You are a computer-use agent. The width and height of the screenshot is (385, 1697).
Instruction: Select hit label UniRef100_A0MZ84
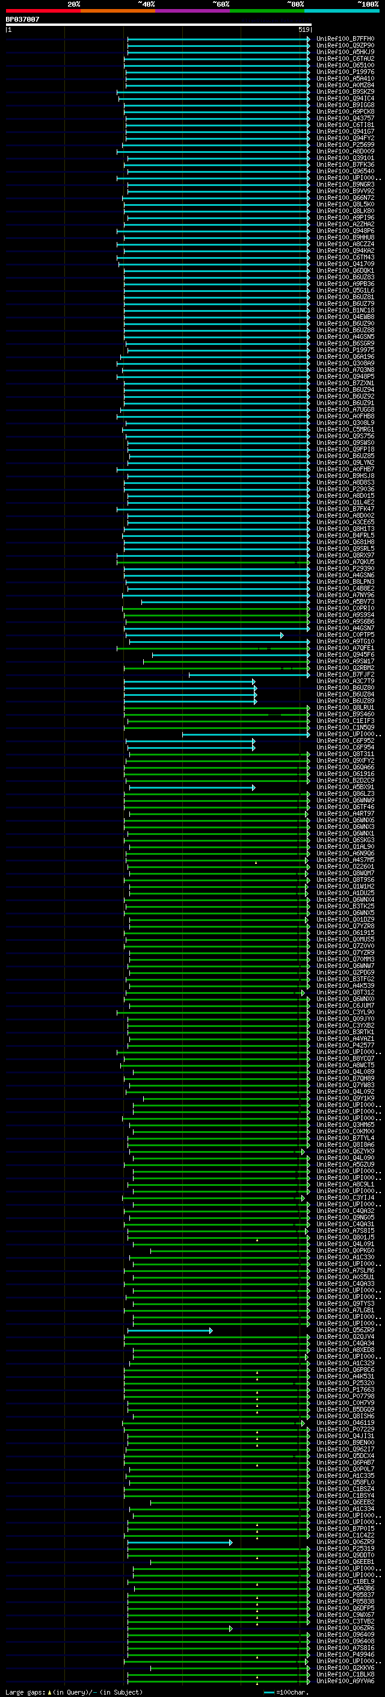(x=345, y=85)
